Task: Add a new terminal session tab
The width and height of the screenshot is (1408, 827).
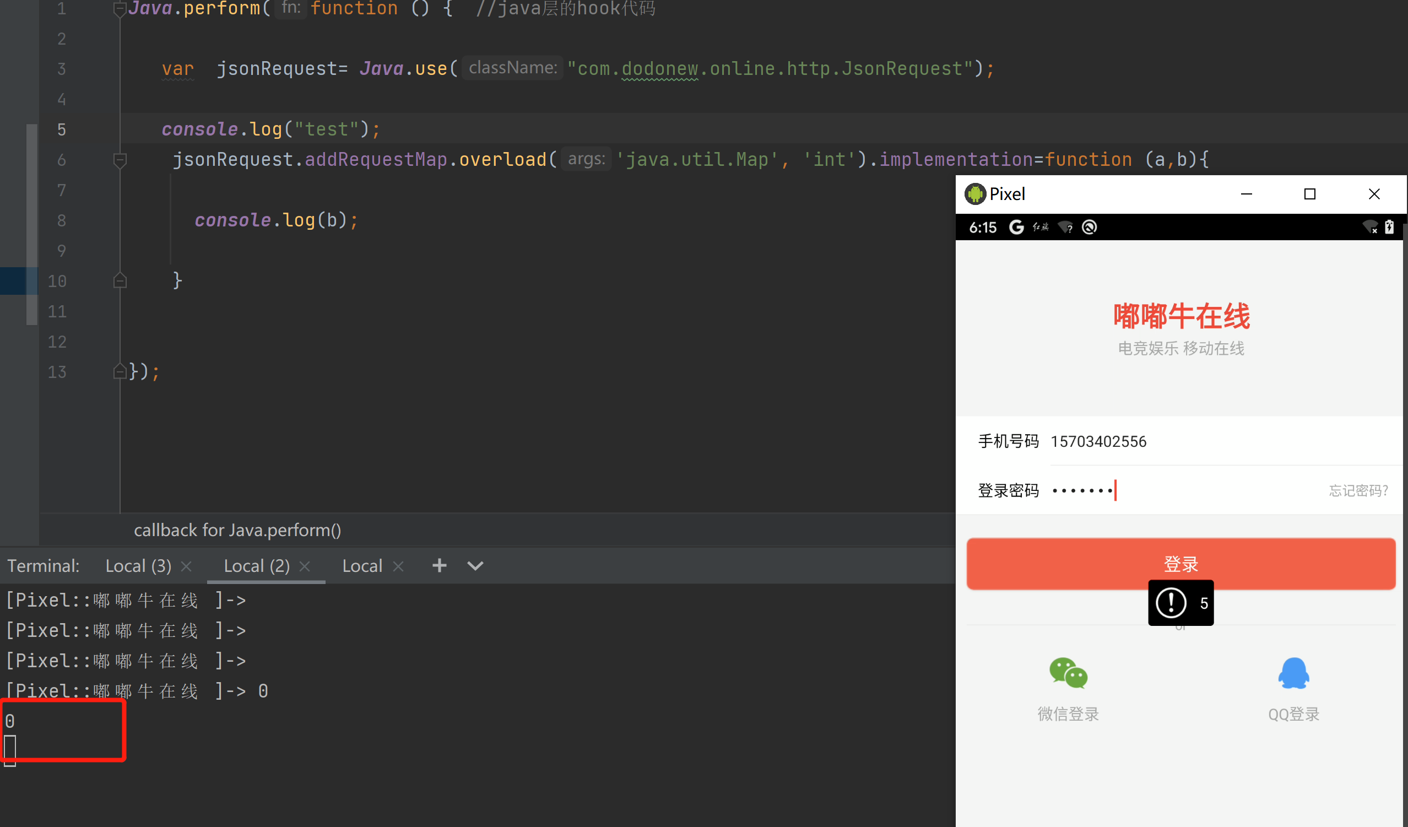Action: 439,565
